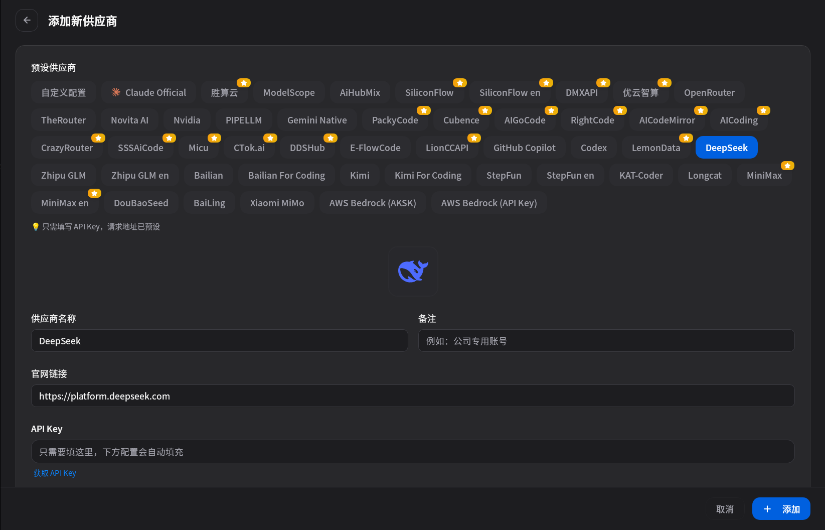Select the AiHubMix preset
This screenshot has height=530, width=825.
tap(360, 92)
